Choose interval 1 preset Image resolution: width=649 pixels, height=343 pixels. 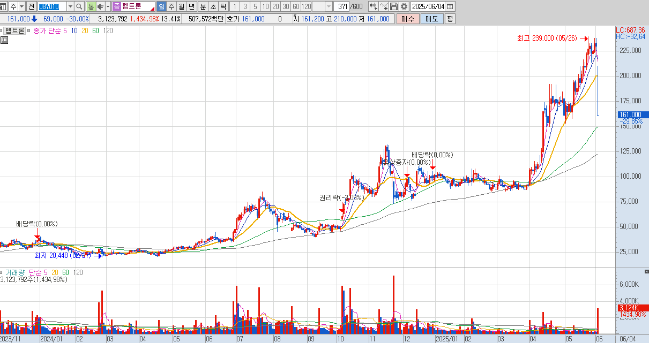pos(235,6)
